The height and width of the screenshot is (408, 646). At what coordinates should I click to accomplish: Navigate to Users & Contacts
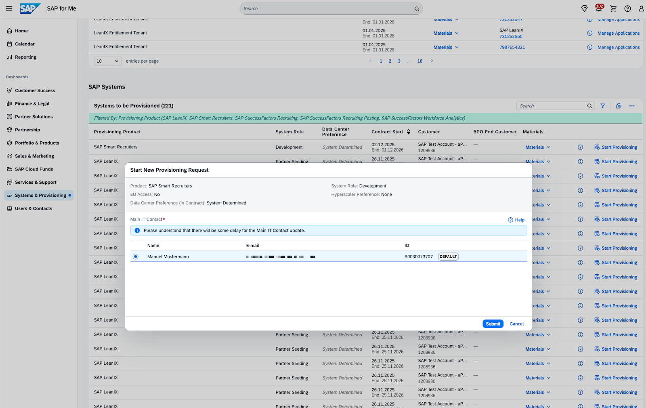(x=34, y=209)
